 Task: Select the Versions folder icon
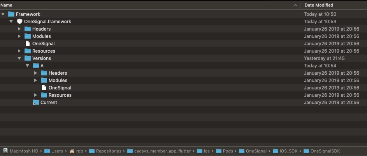[x=28, y=58]
